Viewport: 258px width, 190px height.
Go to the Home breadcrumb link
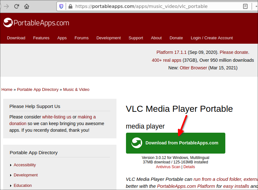pyautogui.click(x=7, y=90)
